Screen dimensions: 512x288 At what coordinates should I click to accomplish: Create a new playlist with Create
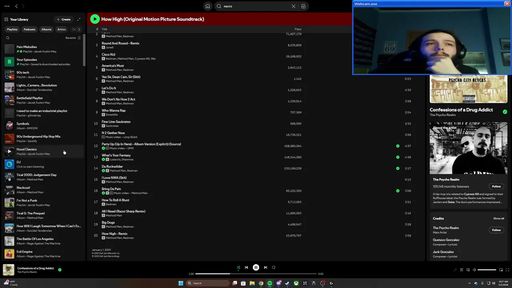click(64, 19)
